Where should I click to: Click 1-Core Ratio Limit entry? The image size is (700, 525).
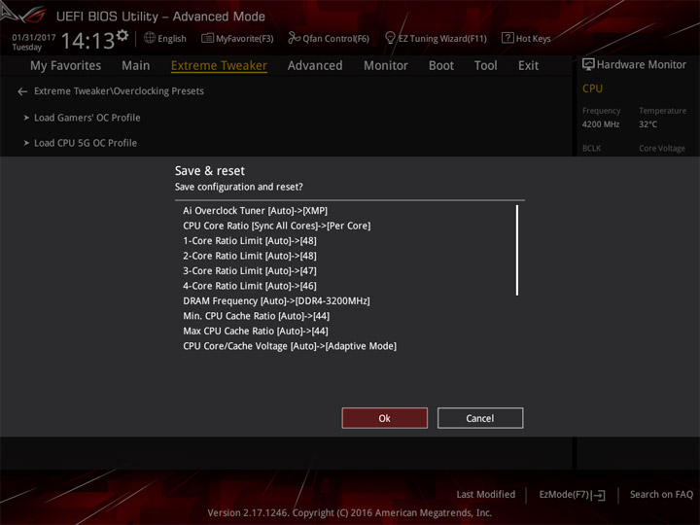tap(250, 241)
